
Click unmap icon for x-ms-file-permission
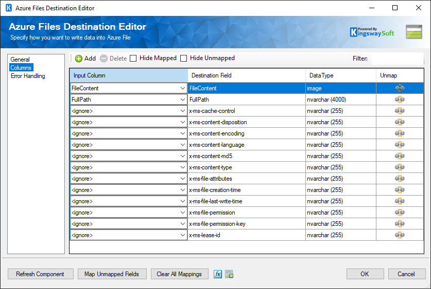400,213
